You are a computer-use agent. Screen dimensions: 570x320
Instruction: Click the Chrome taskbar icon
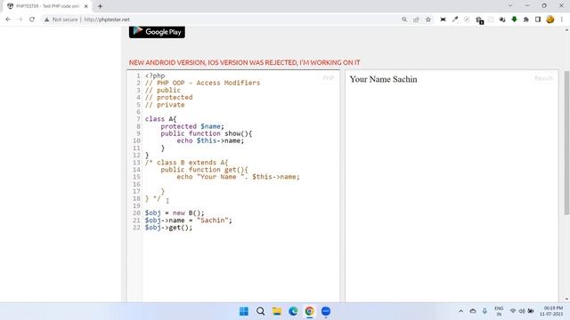pos(309,311)
